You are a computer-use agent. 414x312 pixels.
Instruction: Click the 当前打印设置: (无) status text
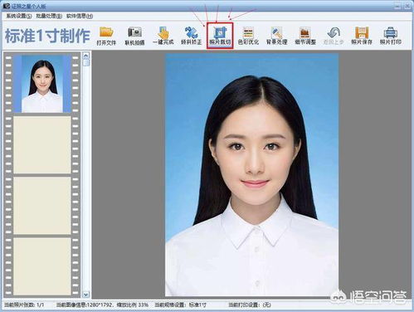tap(250, 305)
